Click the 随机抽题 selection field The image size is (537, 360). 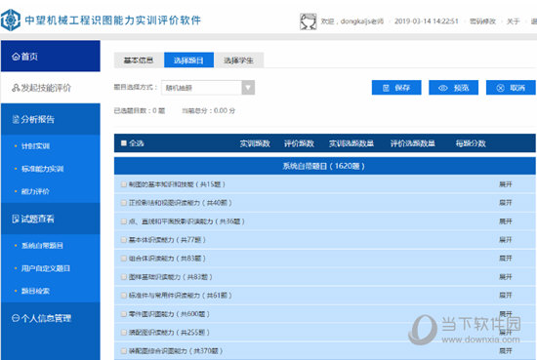click(202, 88)
